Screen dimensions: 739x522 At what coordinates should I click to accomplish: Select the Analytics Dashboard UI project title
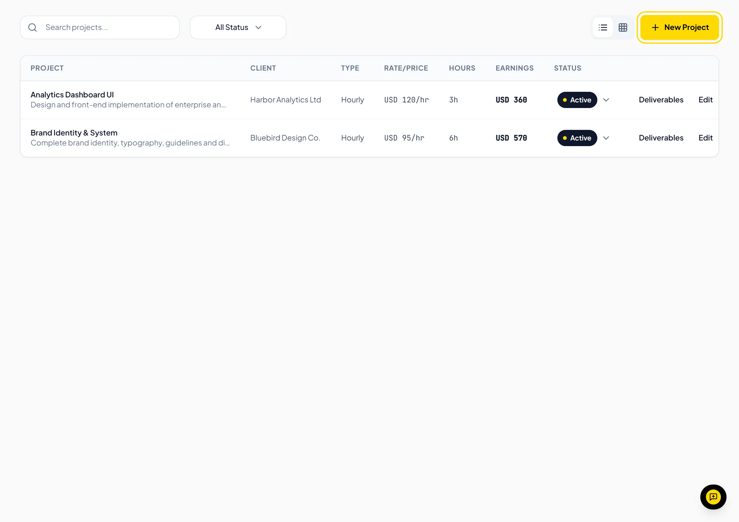72,95
